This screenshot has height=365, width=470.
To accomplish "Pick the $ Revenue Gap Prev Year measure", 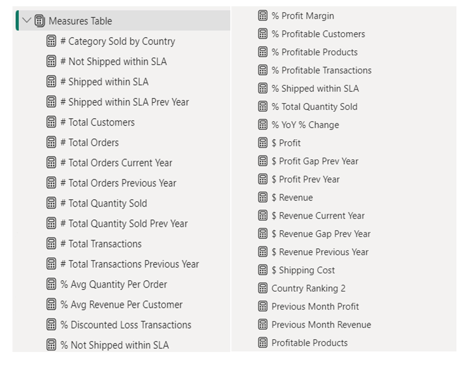I will pos(321,234).
